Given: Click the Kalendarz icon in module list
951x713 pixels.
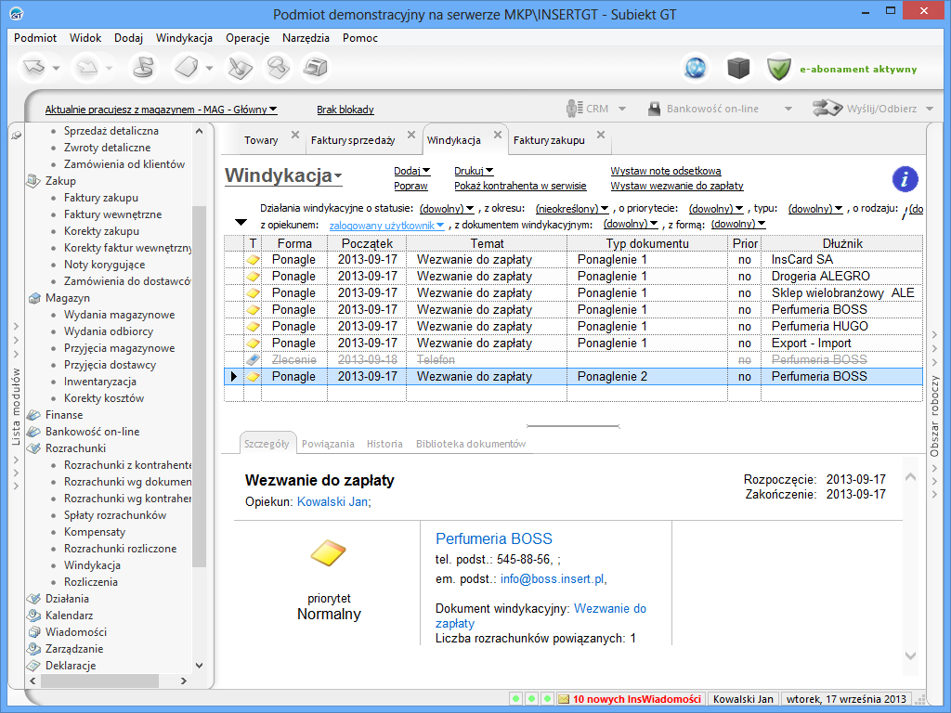Looking at the screenshot, I should (34, 616).
